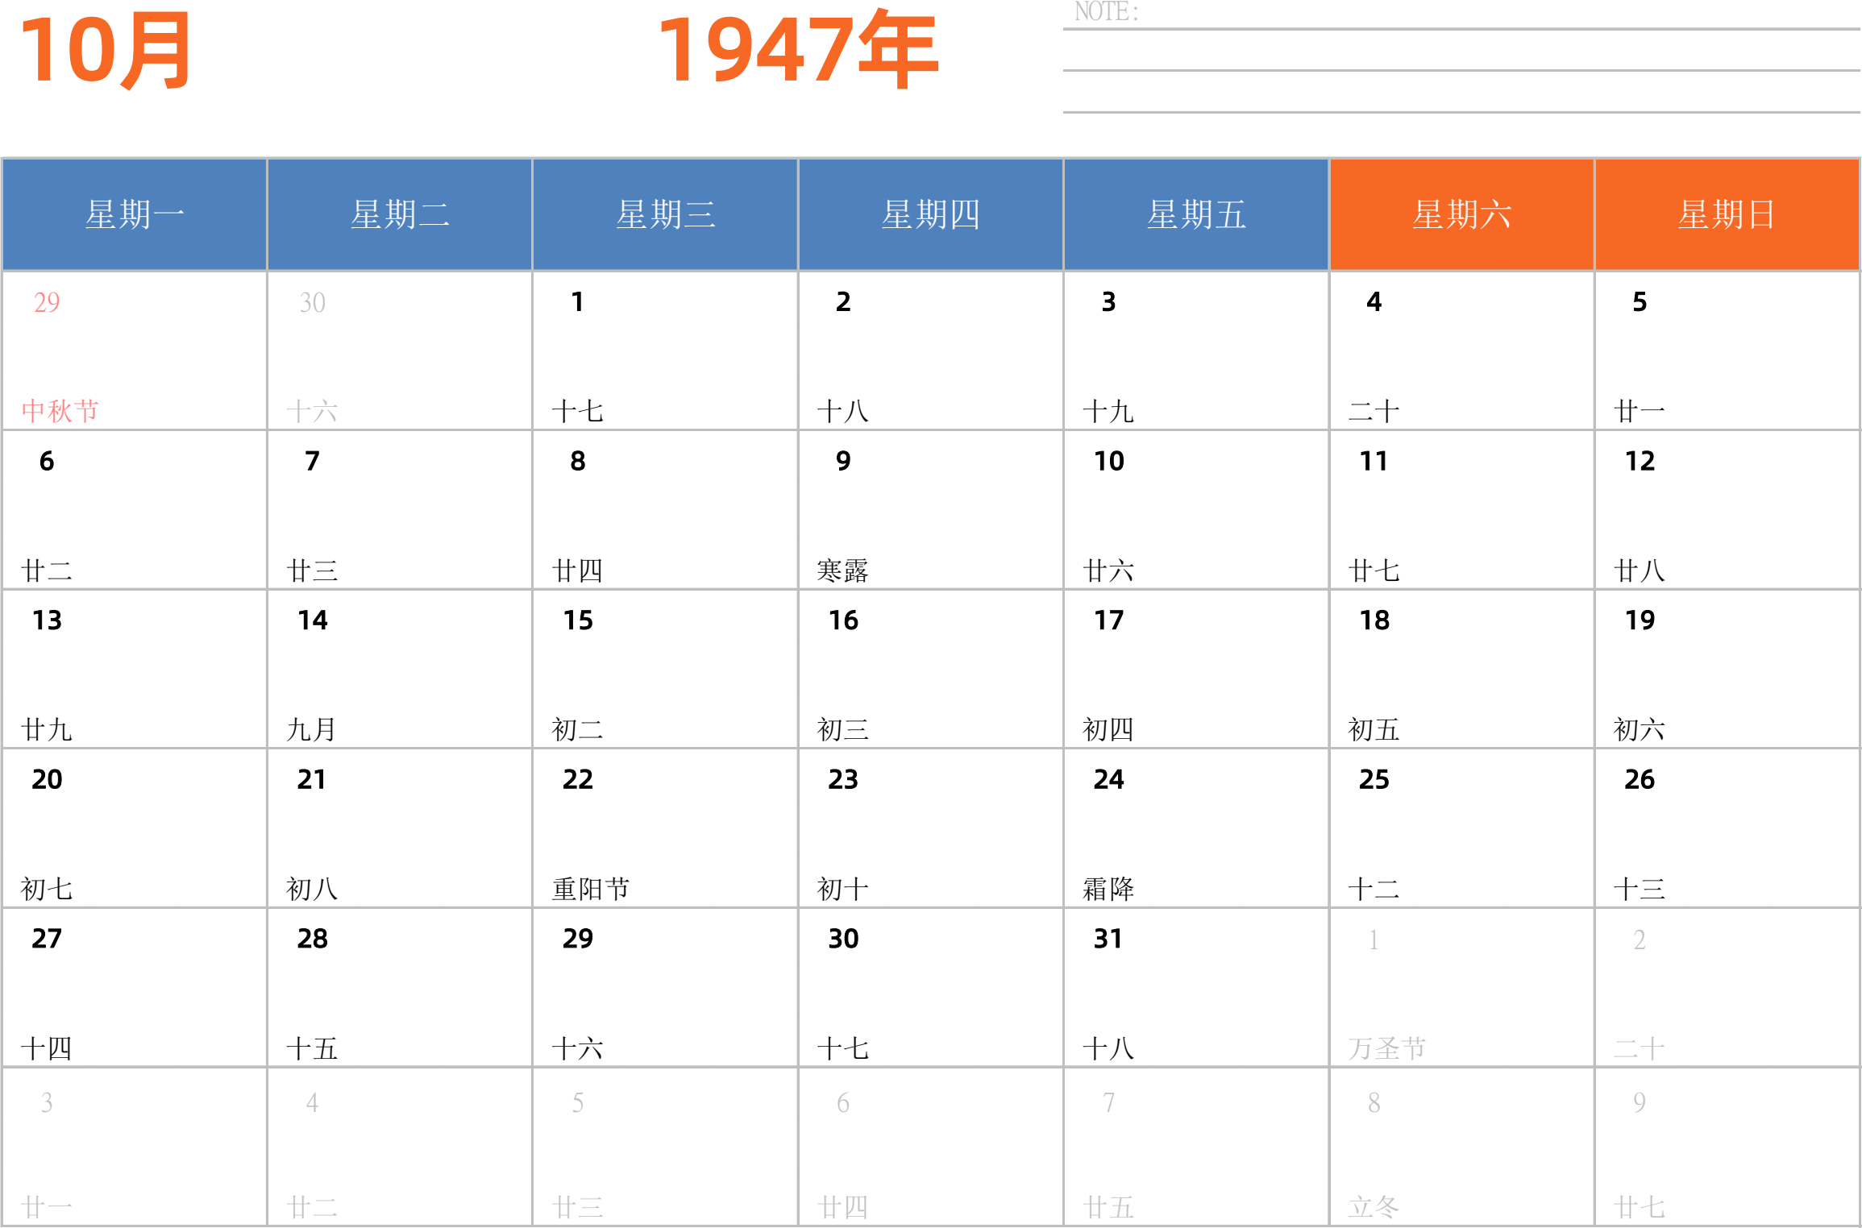The height and width of the screenshot is (1228, 1862).
Task: Click the greyed 立冬 solar term label
Action: click(1374, 1207)
